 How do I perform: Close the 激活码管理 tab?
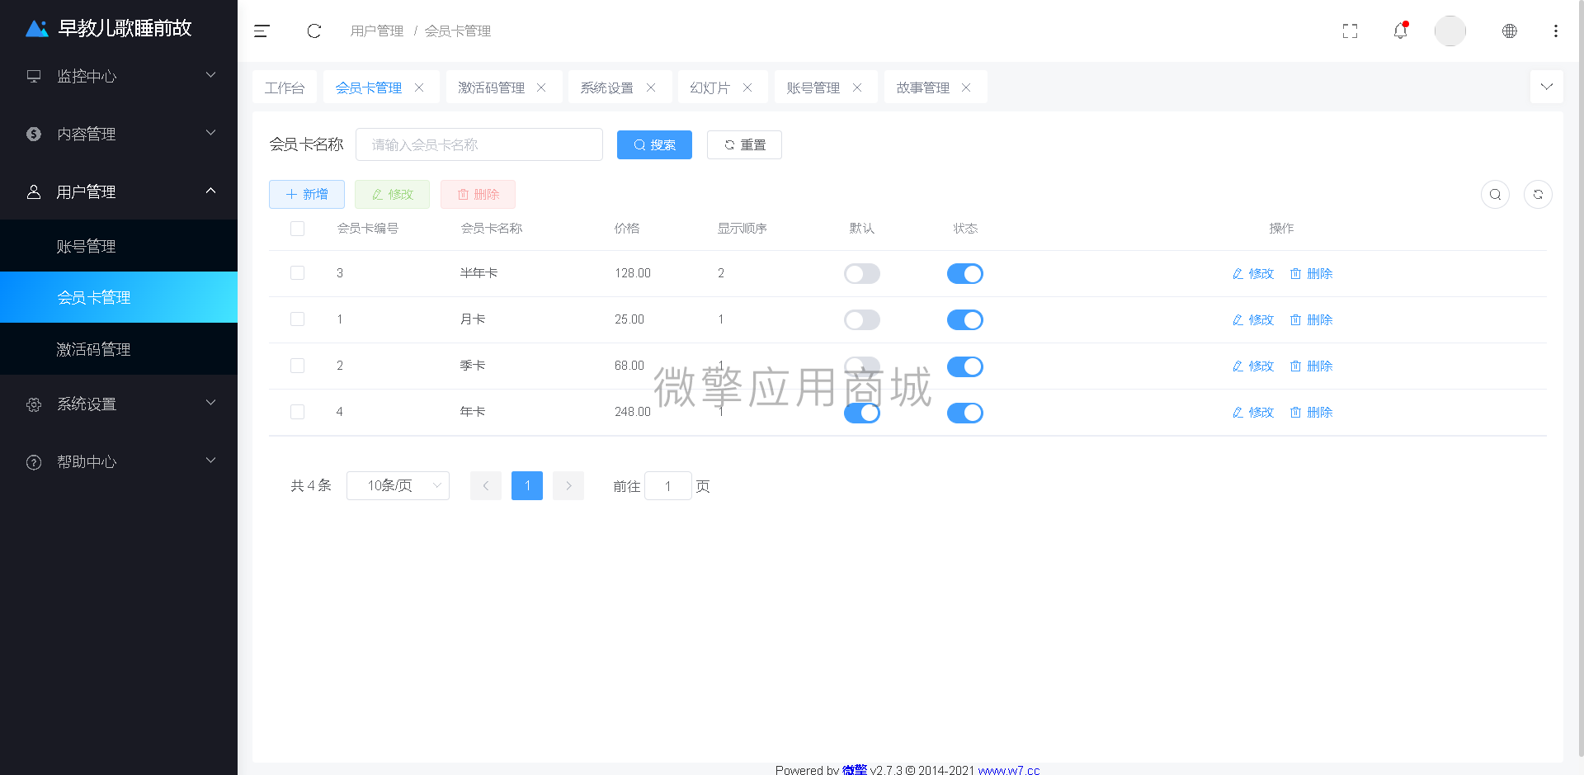(541, 87)
